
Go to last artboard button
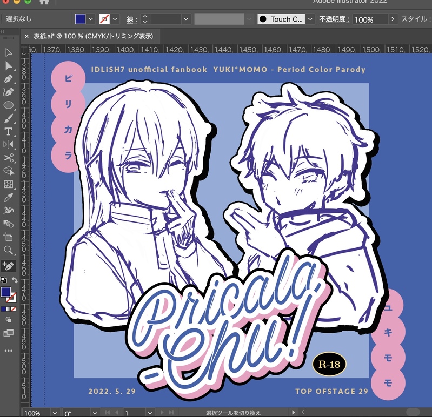click(171, 412)
